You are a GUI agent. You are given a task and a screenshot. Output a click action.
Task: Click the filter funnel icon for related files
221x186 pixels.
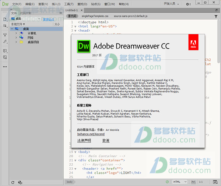coord(216,17)
